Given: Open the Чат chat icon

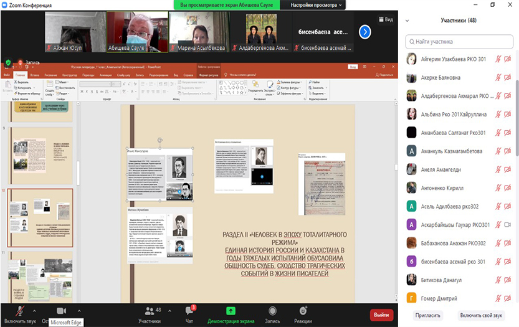Looking at the screenshot, I should [x=189, y=310].
